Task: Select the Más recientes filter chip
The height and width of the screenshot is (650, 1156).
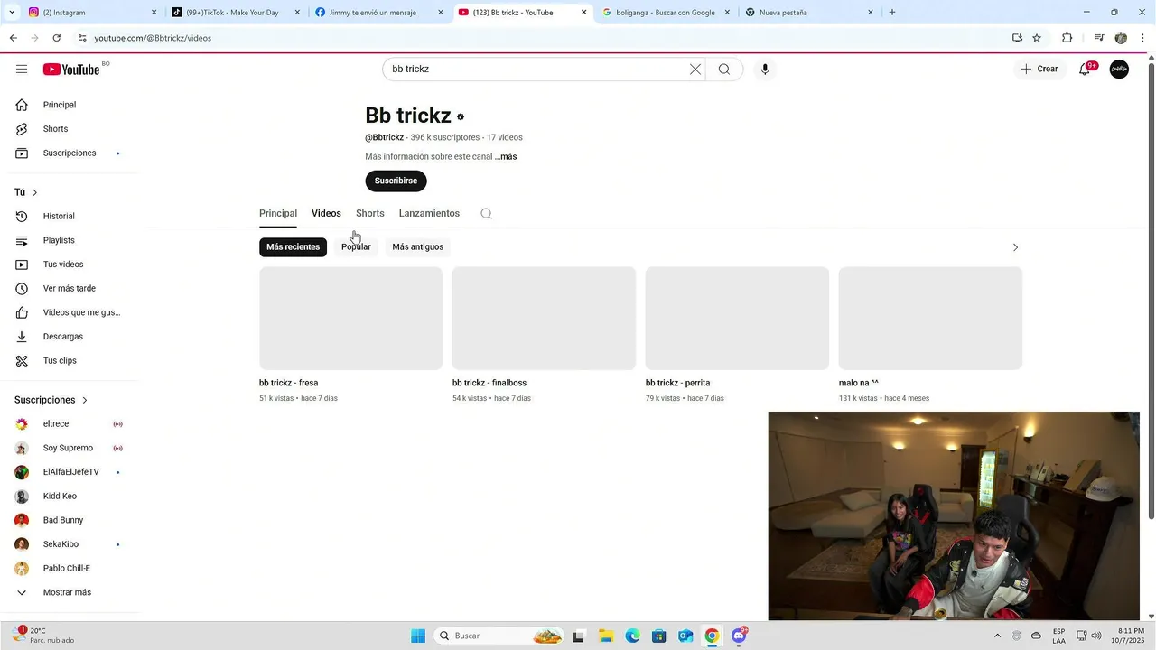Action: click(293, 247)
